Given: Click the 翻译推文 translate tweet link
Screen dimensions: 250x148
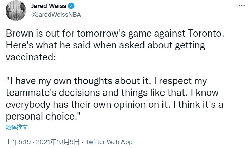Looking at the screenshot, I should click(x=17, y=127).
